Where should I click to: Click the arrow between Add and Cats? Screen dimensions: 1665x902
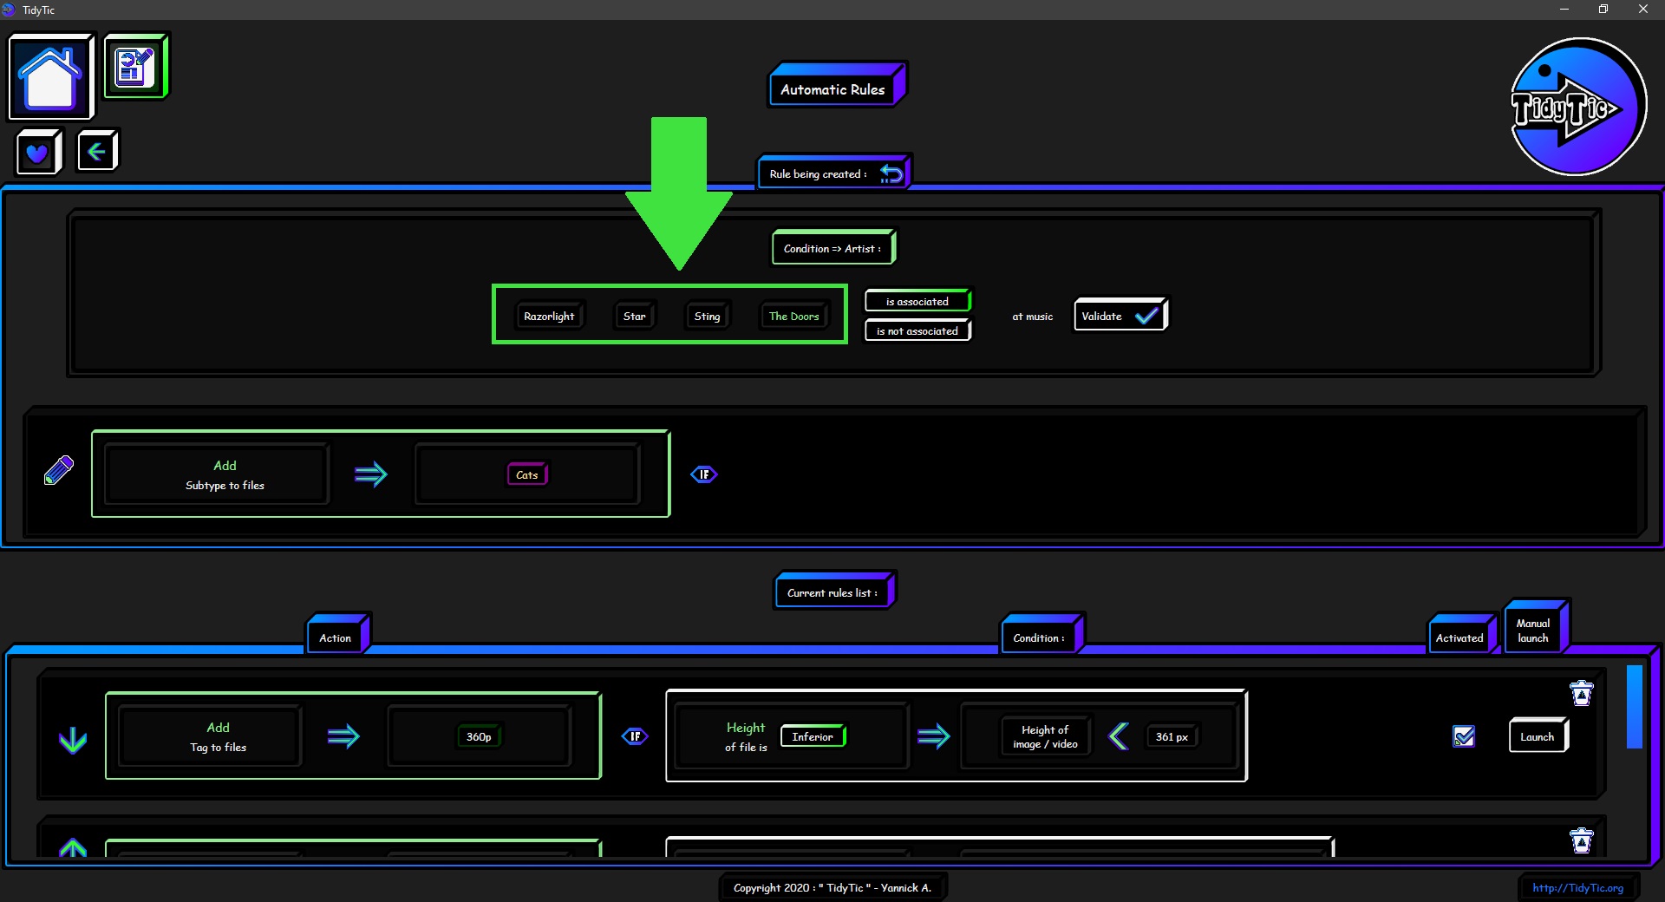(371, 474)
